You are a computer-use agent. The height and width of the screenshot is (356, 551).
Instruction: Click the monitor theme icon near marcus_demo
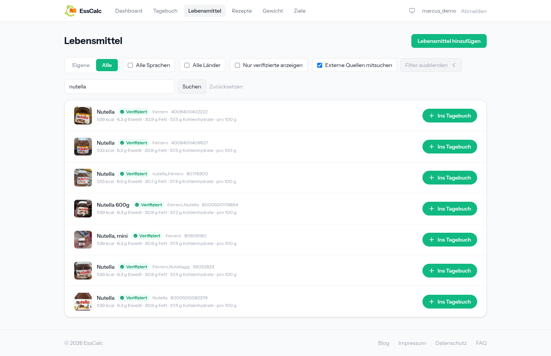(x=412, y=11)
